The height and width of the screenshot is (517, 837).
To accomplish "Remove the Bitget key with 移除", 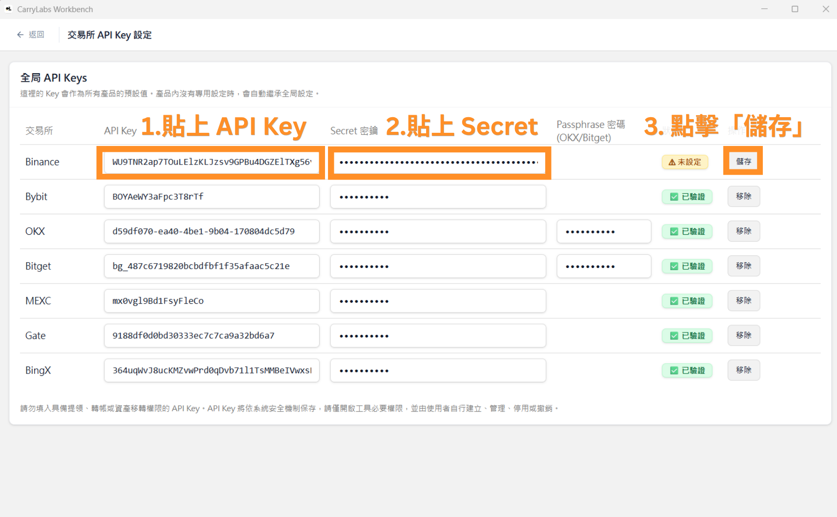I will tap(743, 266).
